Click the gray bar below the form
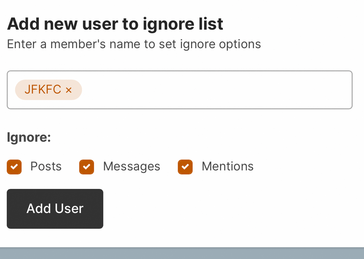The image size is (364, 259). [182, 253]
